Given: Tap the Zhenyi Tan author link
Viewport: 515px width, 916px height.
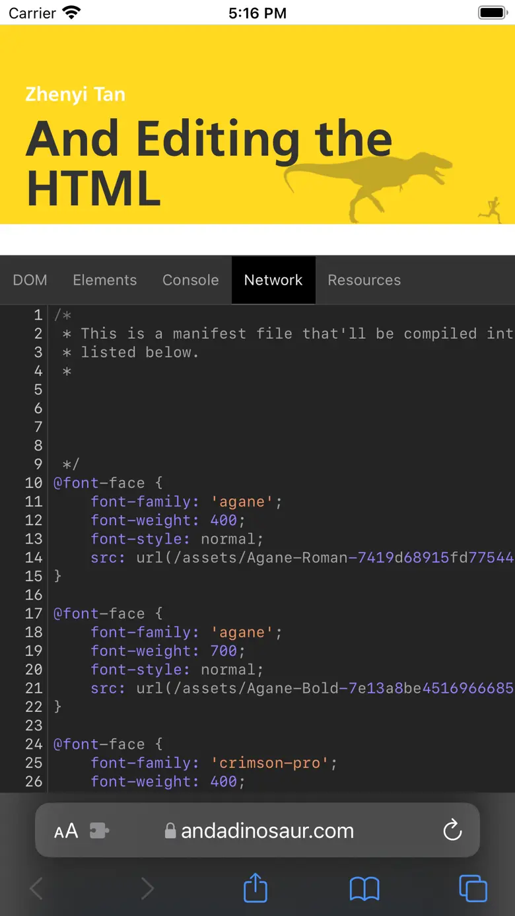Looking at the screenshot, I should [x=75, y=94].
